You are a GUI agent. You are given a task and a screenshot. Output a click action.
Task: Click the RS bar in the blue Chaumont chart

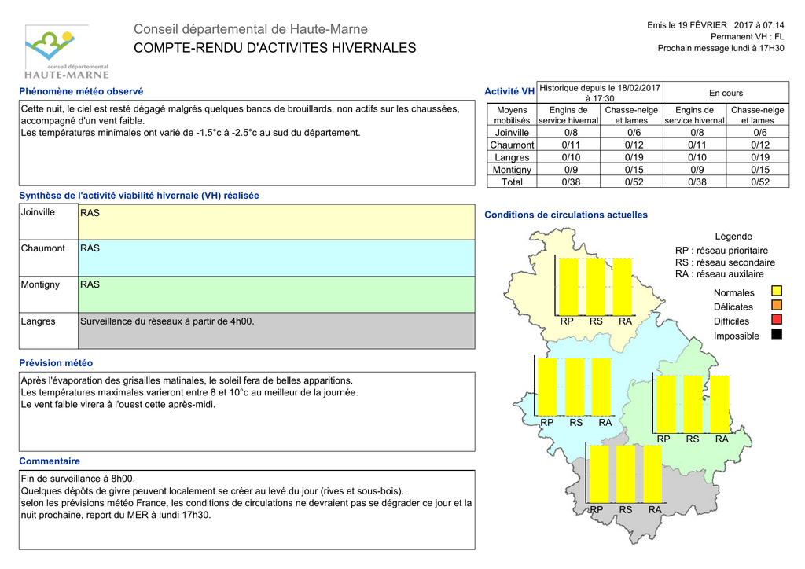pyautogui.click(x=575, y=387)
